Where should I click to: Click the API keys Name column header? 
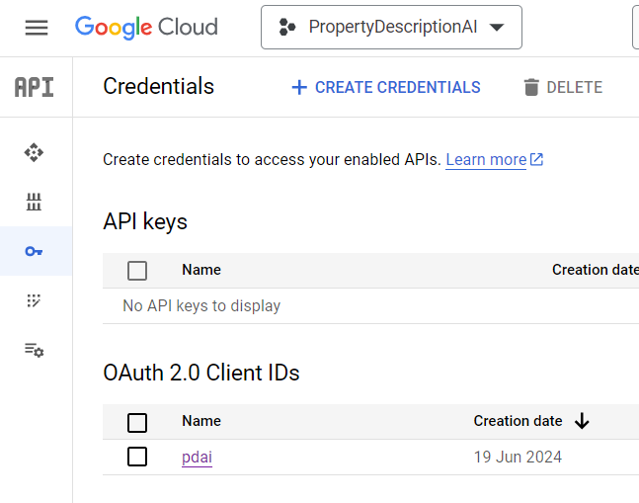(201, 270)
